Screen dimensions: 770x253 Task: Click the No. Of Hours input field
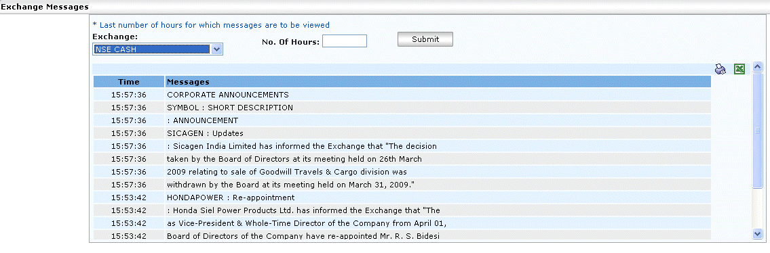tap(344, 41)
